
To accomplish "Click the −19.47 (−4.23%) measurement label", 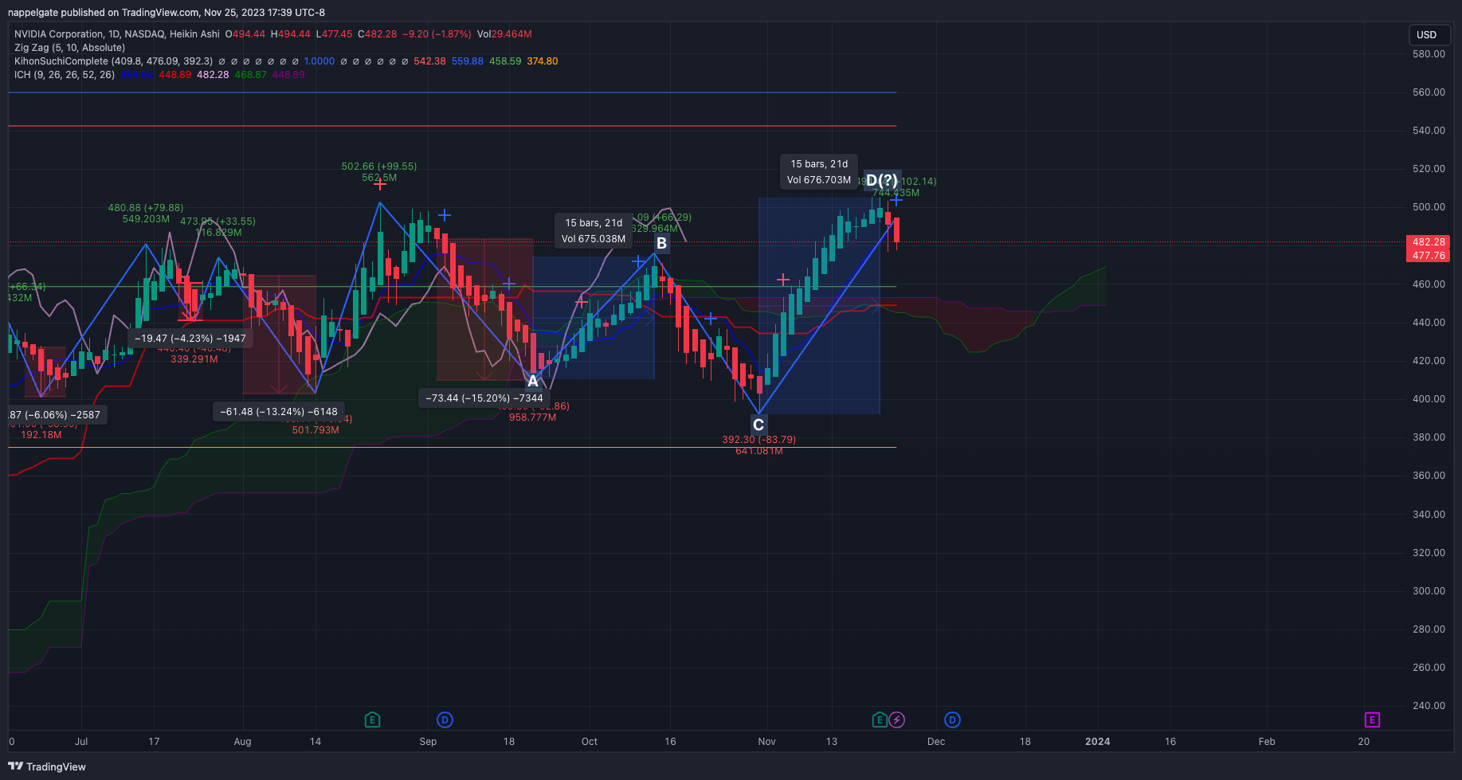I will (x=190, y=339).
